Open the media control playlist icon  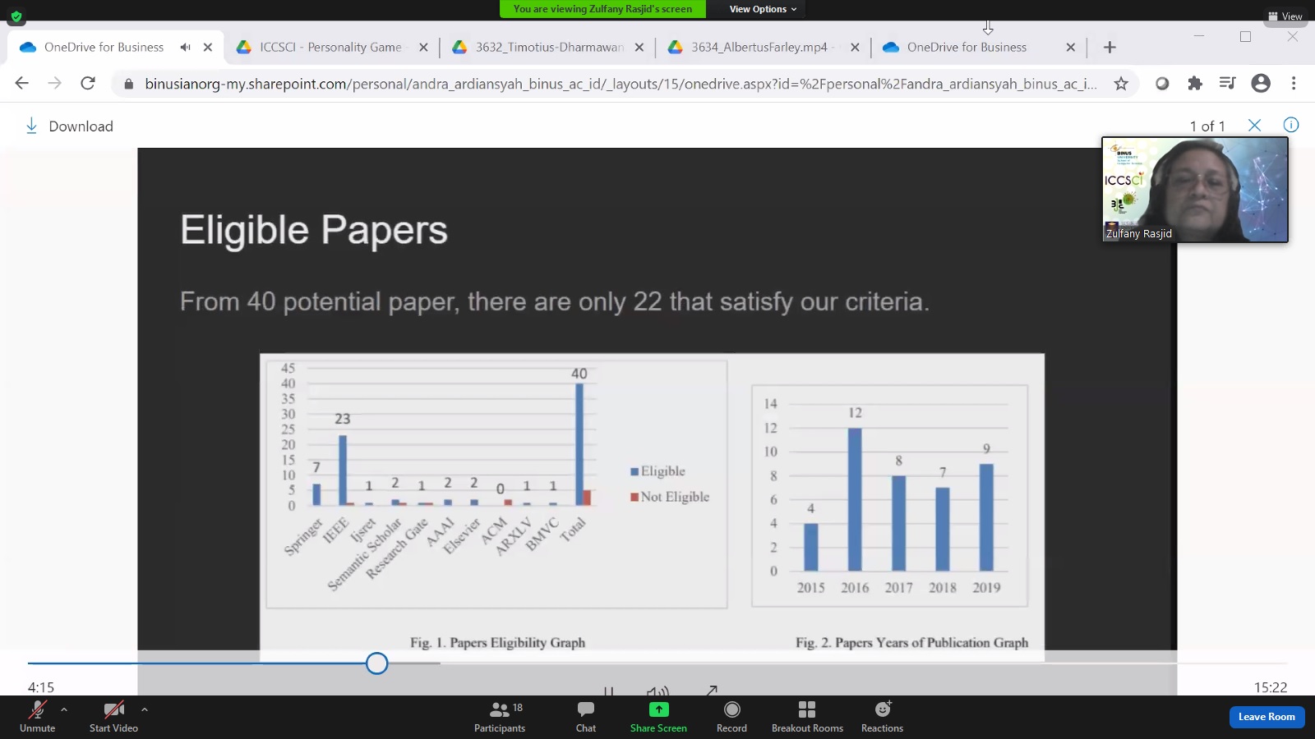[1227, 83]
